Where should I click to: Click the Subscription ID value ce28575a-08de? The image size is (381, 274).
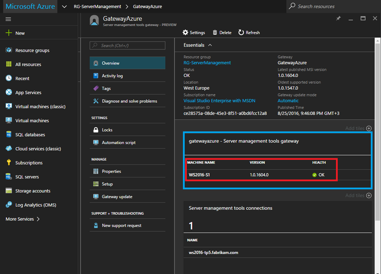coord(225,113)
